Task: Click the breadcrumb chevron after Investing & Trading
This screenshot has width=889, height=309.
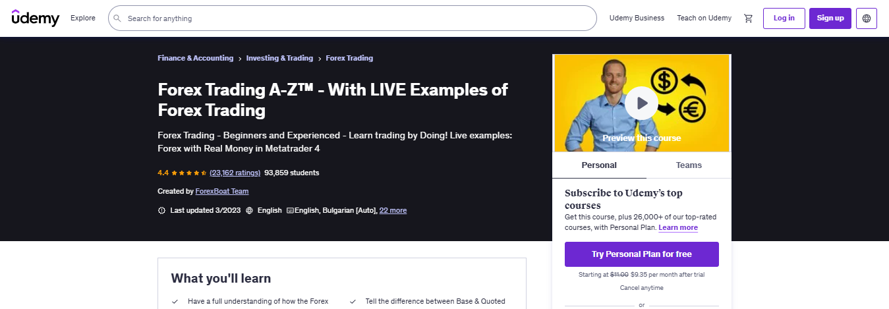Action: (320, 59)
